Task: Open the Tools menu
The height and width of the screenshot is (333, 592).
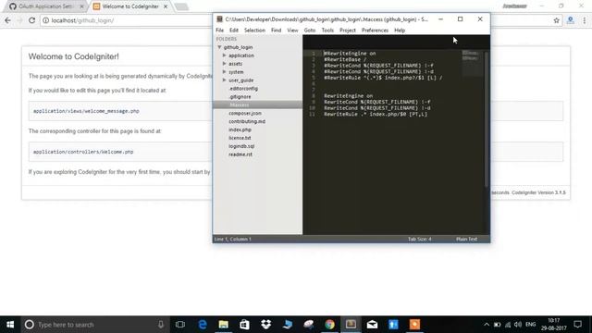Action: click(327, 31)
